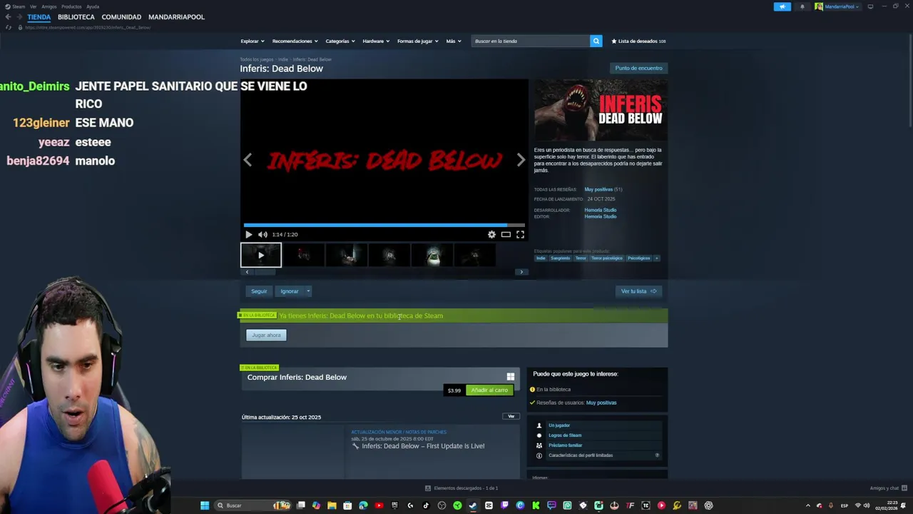
Task: Expand the Recomendaciones menu
Action: point(295,41)
